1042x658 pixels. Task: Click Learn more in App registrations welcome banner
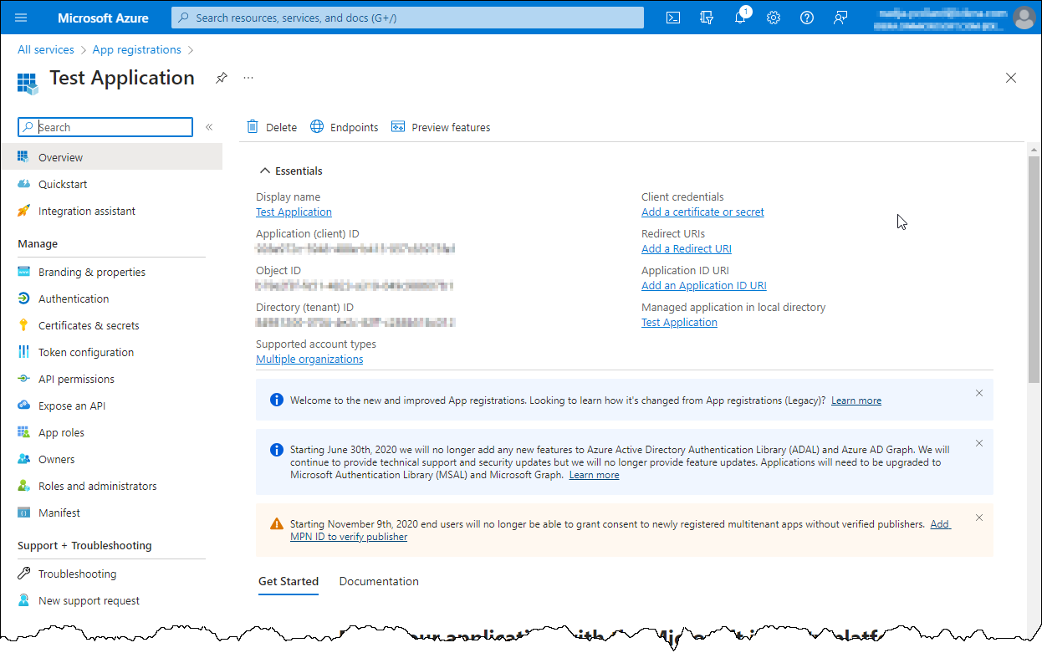coord(856,400)
